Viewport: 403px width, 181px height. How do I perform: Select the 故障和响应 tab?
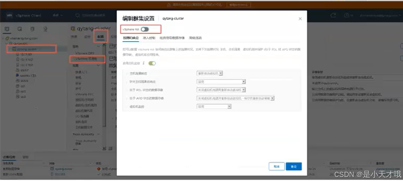click(131, 38)
